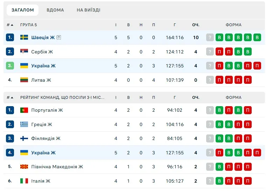The height and width of the screenshot is (191, 266).
Task: Switch to the Вдома tab
Action: [x=55, y=10]
